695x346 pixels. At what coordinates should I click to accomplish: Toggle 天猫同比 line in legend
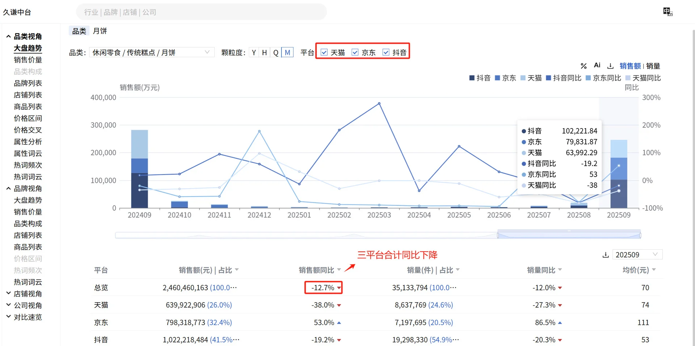point(643,78)
